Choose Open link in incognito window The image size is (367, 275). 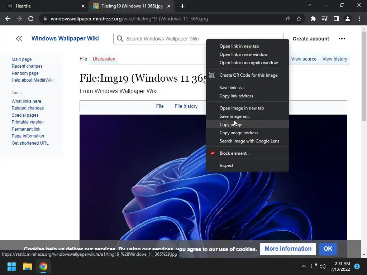(247, 62)
